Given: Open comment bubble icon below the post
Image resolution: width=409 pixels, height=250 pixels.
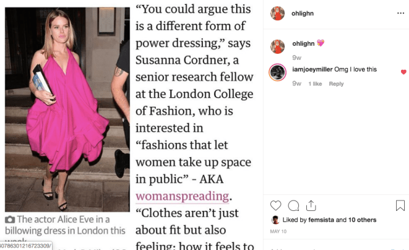Looking at the screenshot, I should (293, 205).
